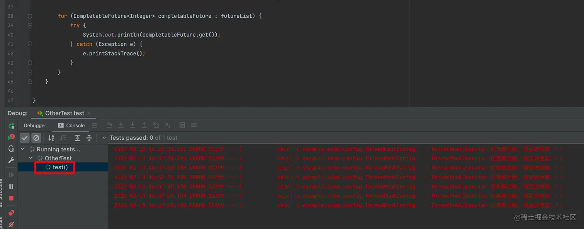Select the test() method row
The height and width of the screenshot is (229, 584).
(63, 167)
